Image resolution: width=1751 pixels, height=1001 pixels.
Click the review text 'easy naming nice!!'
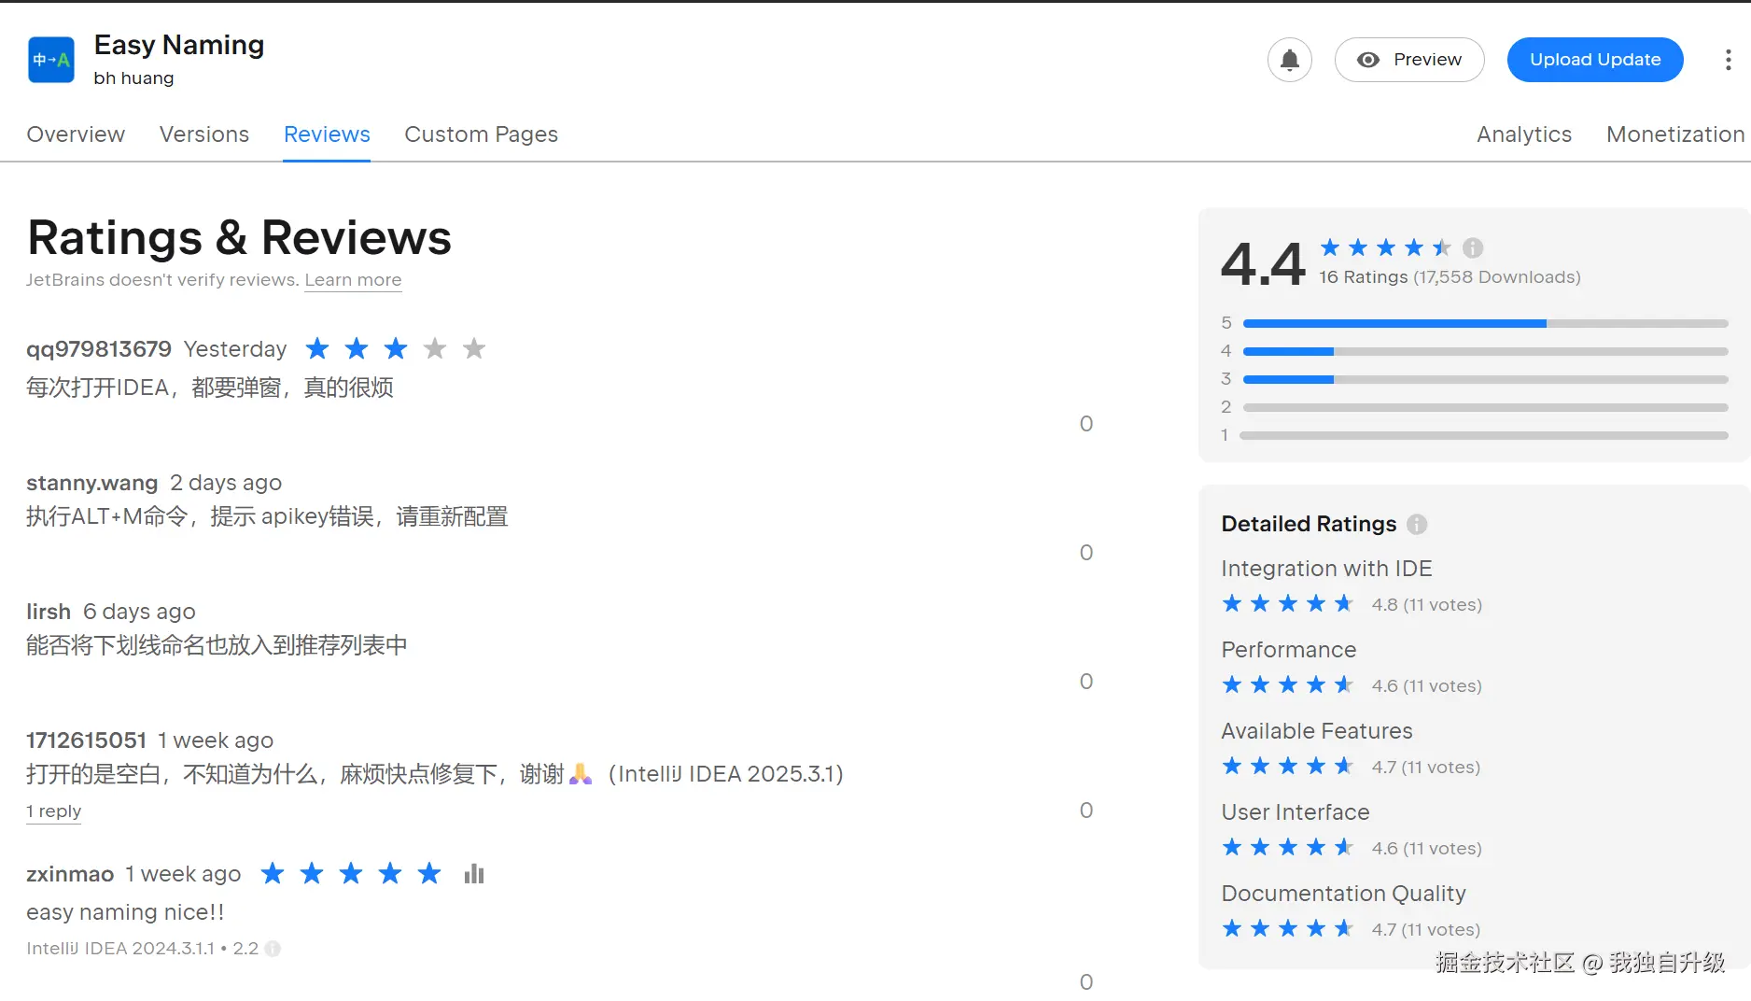[x=125, y=912]
